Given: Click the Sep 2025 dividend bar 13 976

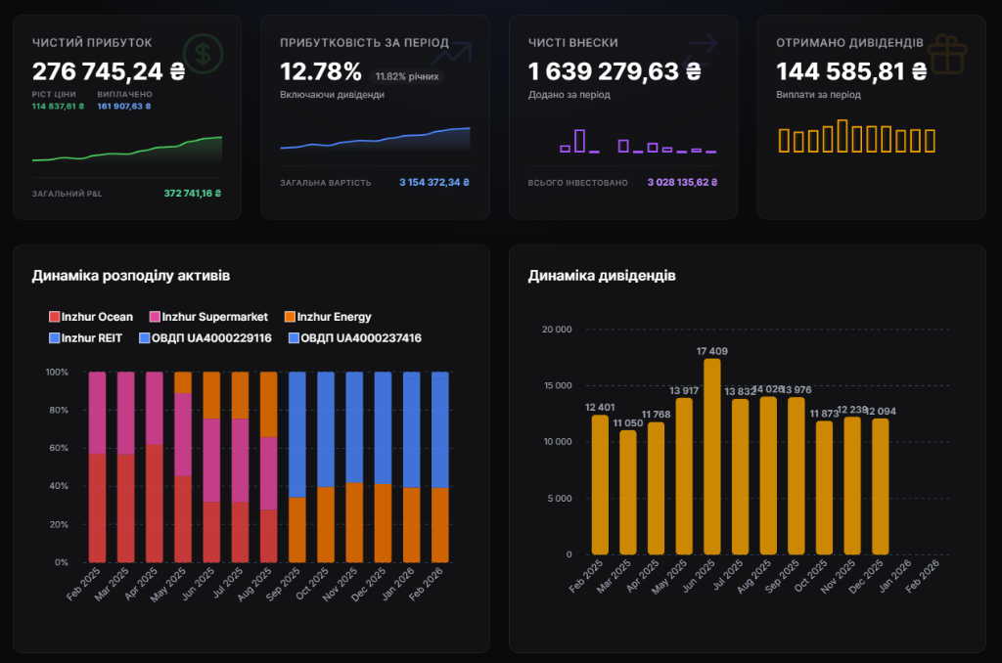Looking at the screenshot, I should (797, 476).
